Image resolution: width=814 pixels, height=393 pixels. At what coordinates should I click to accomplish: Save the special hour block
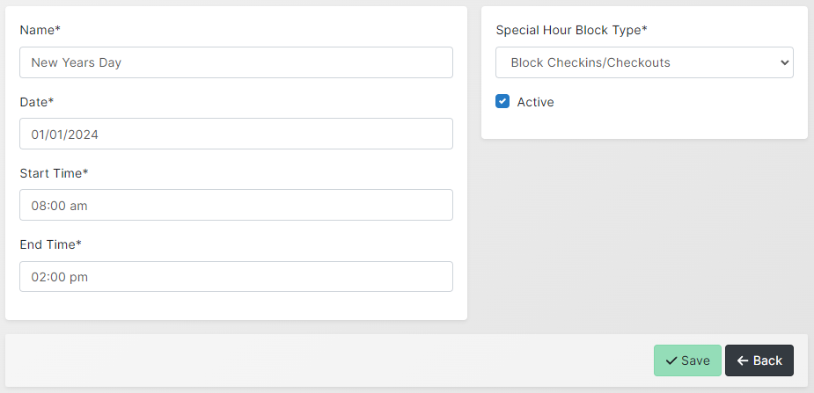coord(687,360)
